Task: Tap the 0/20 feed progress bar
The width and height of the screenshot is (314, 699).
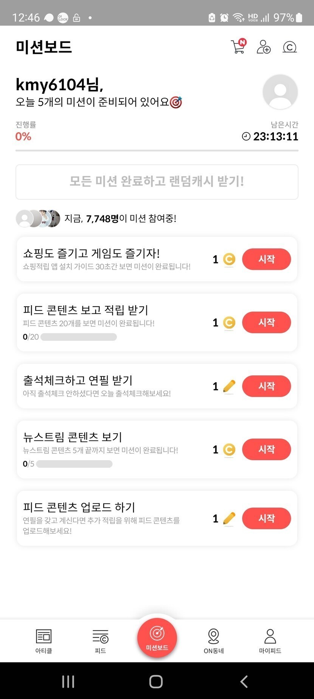Action: [78, 337]
